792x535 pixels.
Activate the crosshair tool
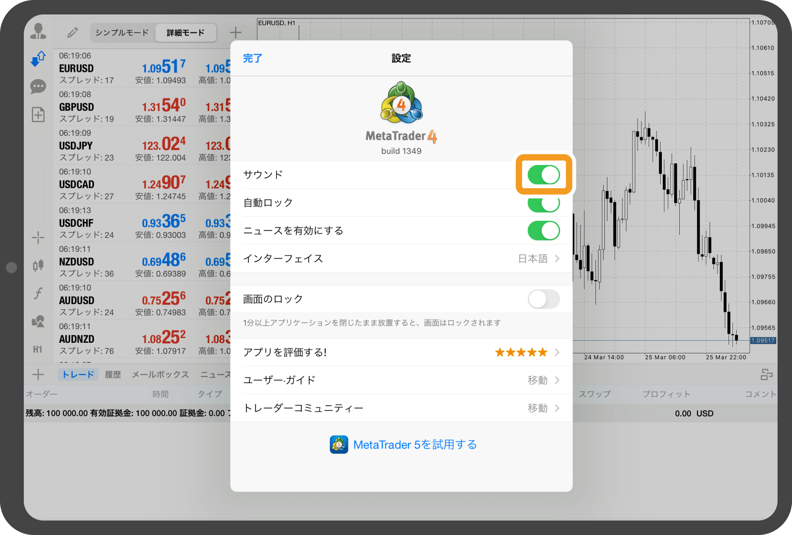pyautogui.click(x=38, y=237)
